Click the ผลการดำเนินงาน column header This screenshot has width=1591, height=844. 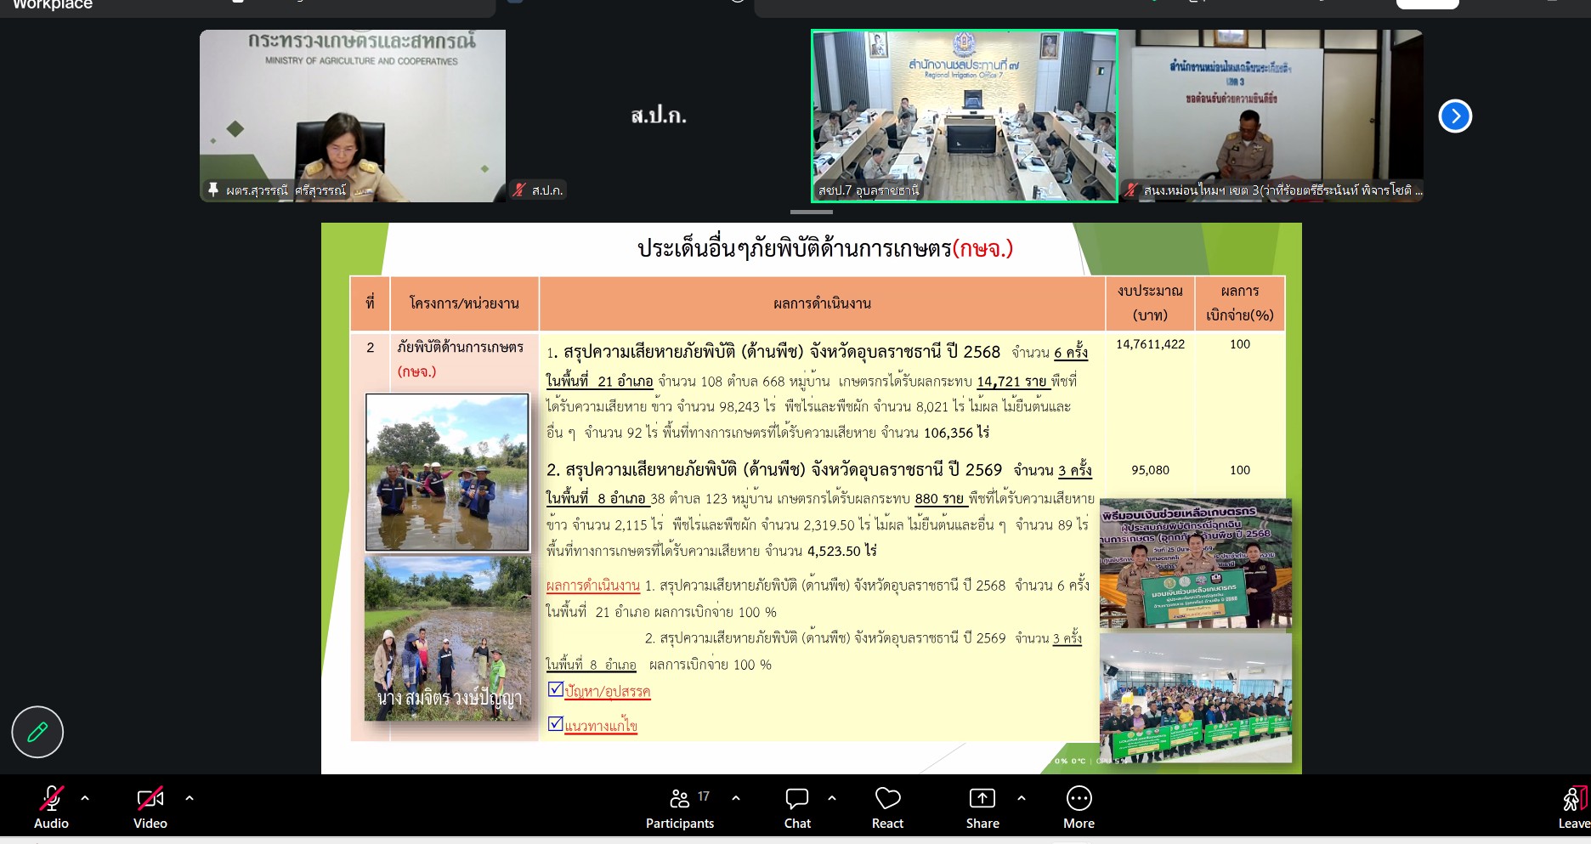pyautogui.click(x=822, y=303)
